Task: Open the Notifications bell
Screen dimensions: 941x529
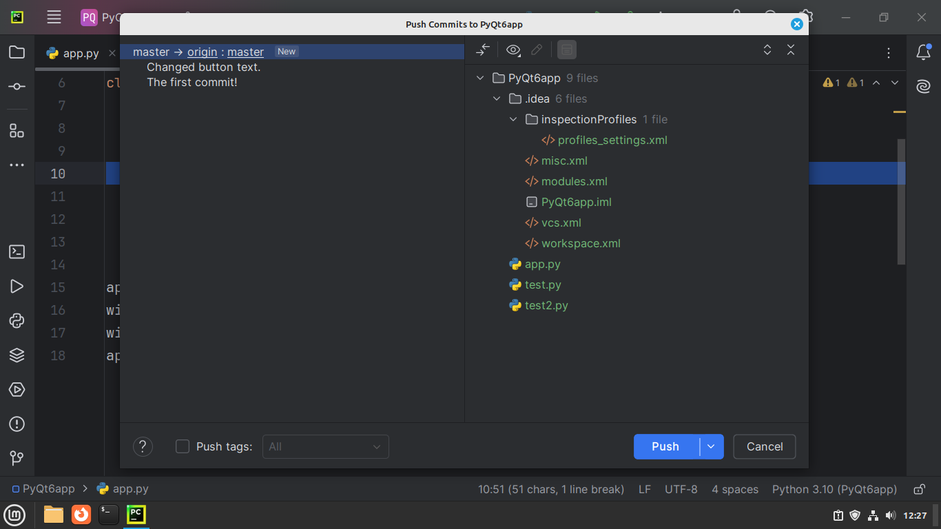Action: coord(923,52)
